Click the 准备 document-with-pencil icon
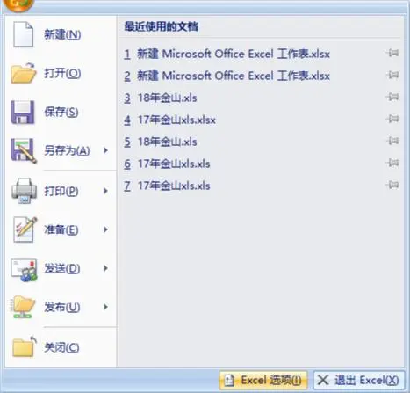Screen dimensions: 410x393 25,229
